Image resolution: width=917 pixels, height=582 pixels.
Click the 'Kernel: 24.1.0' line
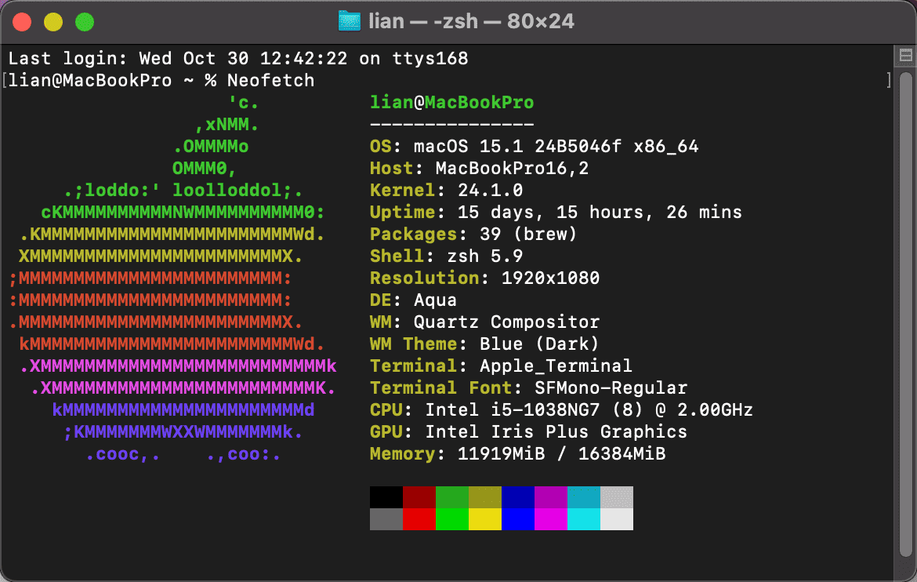pos(446,191)
